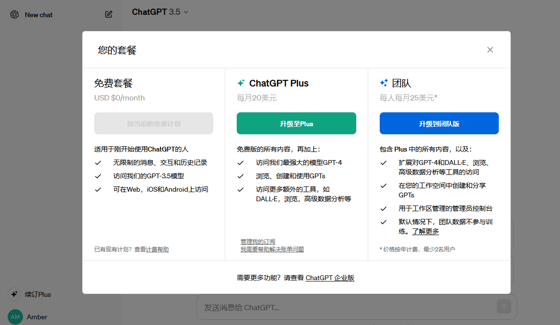Image resolution: width=560 pixels, height=325 pixels.
Task: Click the green checkmark beside GPT-3.5模型 feature
Action: pos(98,176)
